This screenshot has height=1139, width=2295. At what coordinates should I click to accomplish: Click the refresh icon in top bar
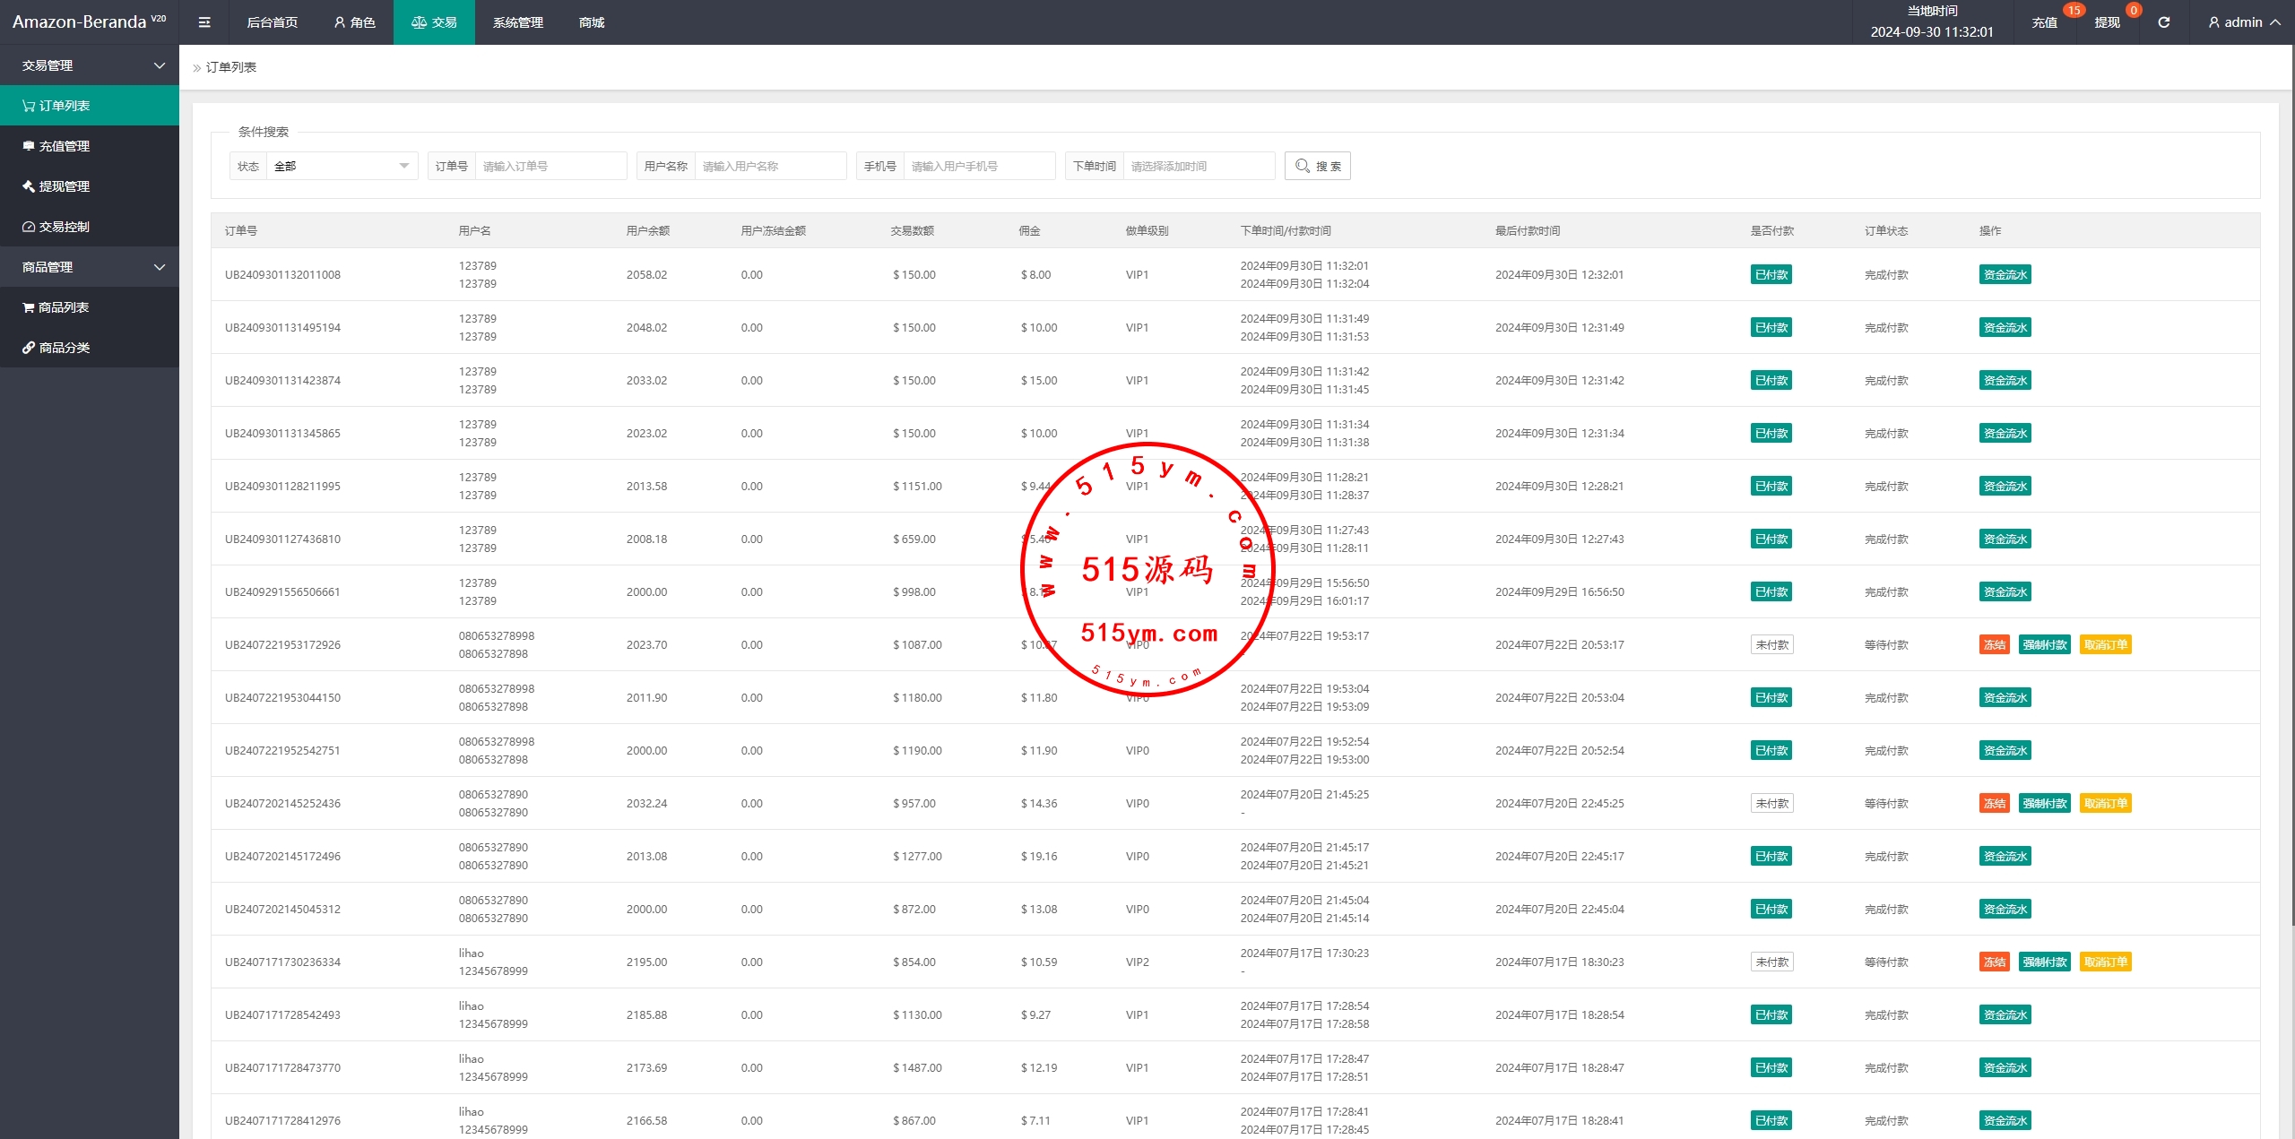(2164, 22)
